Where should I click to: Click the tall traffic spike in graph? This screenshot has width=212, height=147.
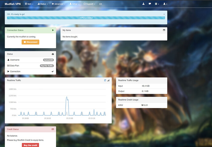(67, 106)
